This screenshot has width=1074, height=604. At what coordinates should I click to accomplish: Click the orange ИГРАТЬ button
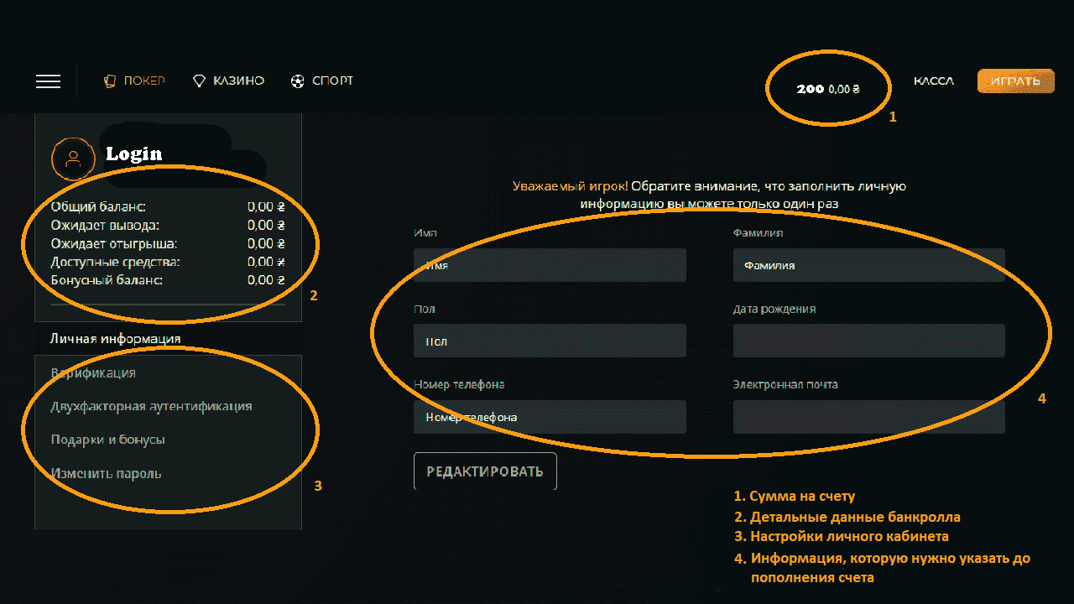(x=1015, y=81)
